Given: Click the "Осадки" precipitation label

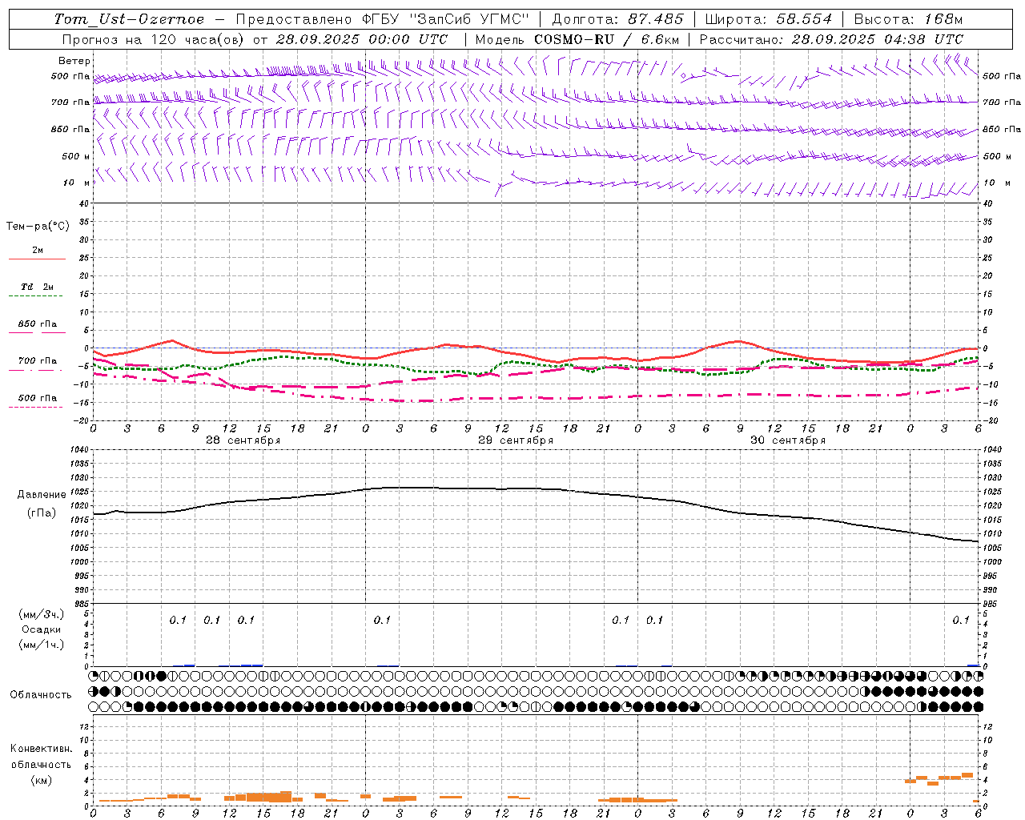Looking at the screenshot, I should [x=42, y=630].
